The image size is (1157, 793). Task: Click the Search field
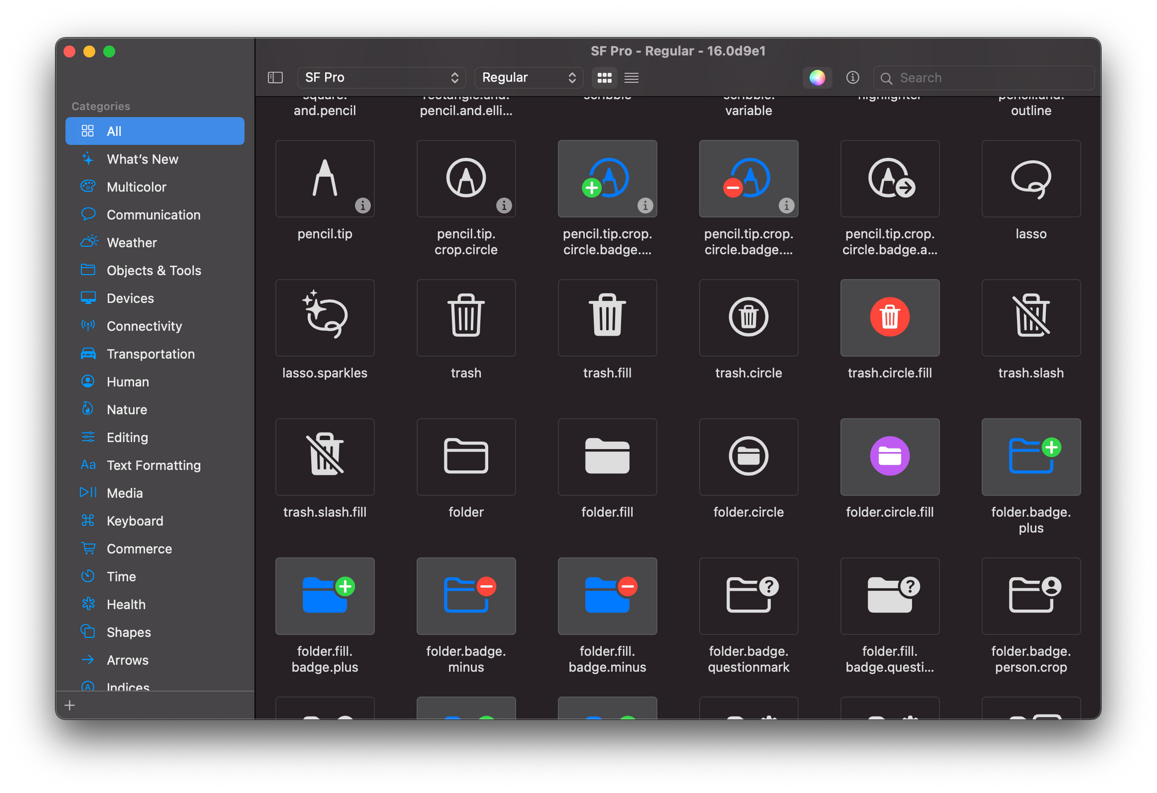click(x=983, y=77)
